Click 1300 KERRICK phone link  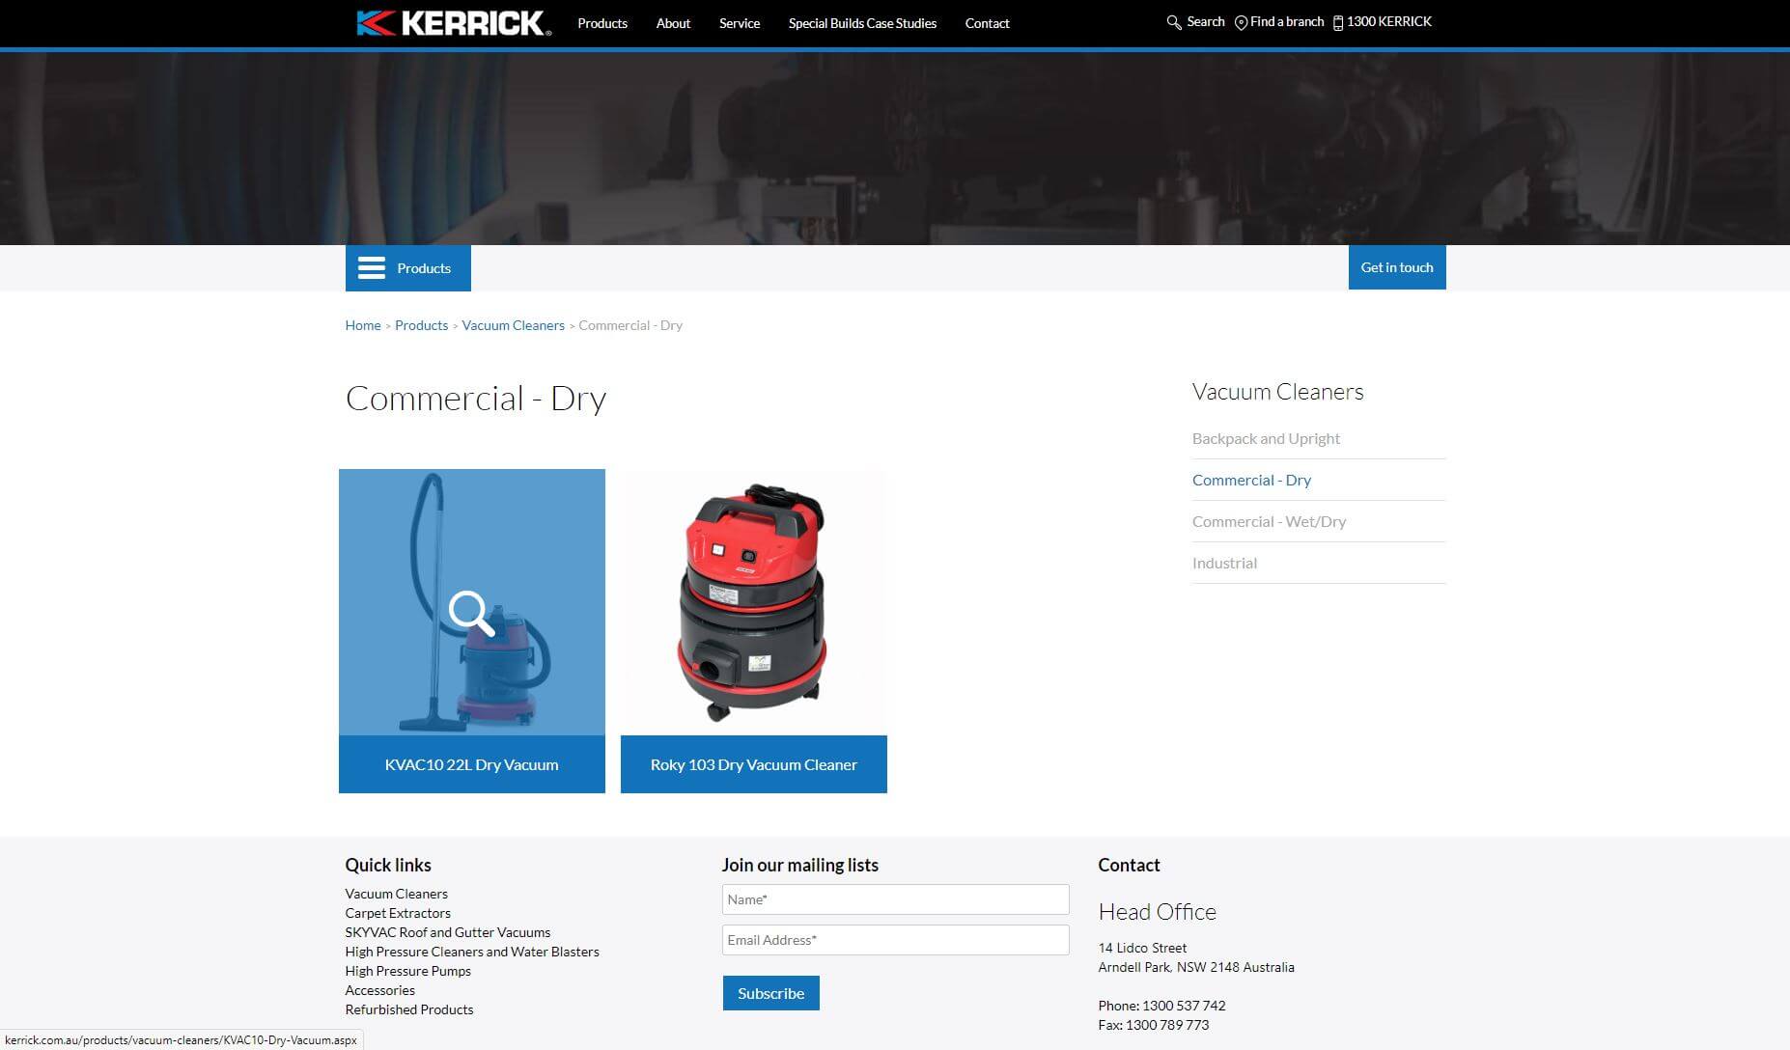[1389, 21]
